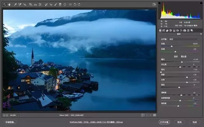
Task: Select the Graduated Filter tool
Action: 60,4
